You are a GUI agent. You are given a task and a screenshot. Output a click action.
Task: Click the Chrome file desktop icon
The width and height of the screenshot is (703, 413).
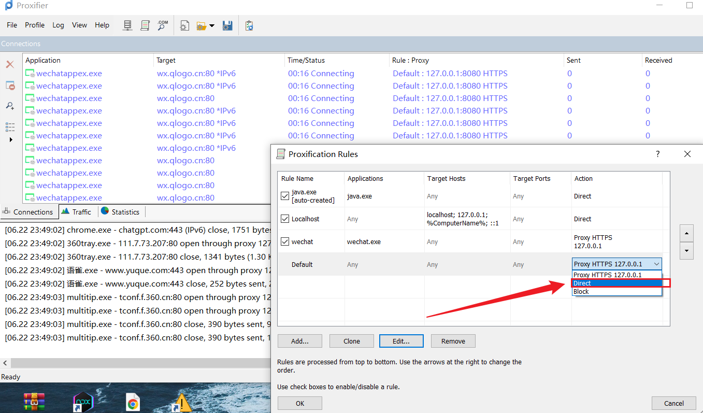[133, 402]
